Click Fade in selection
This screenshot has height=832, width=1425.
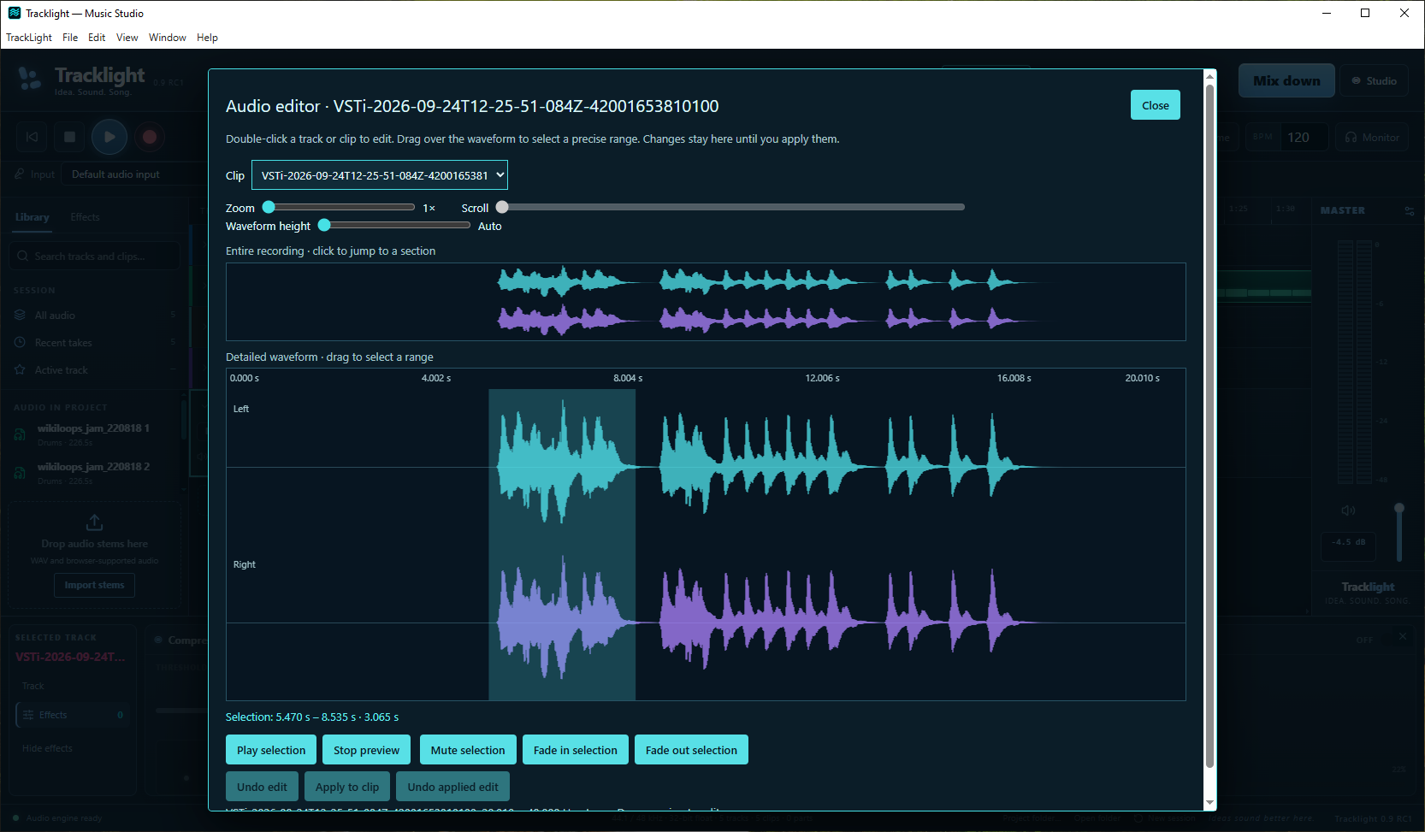click(576, 750)
